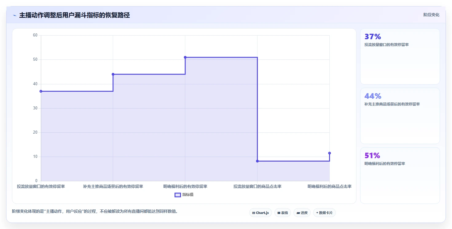
Task: Click x-axis label 明确福利后的有效停留率
Action: tap(185, 186)
